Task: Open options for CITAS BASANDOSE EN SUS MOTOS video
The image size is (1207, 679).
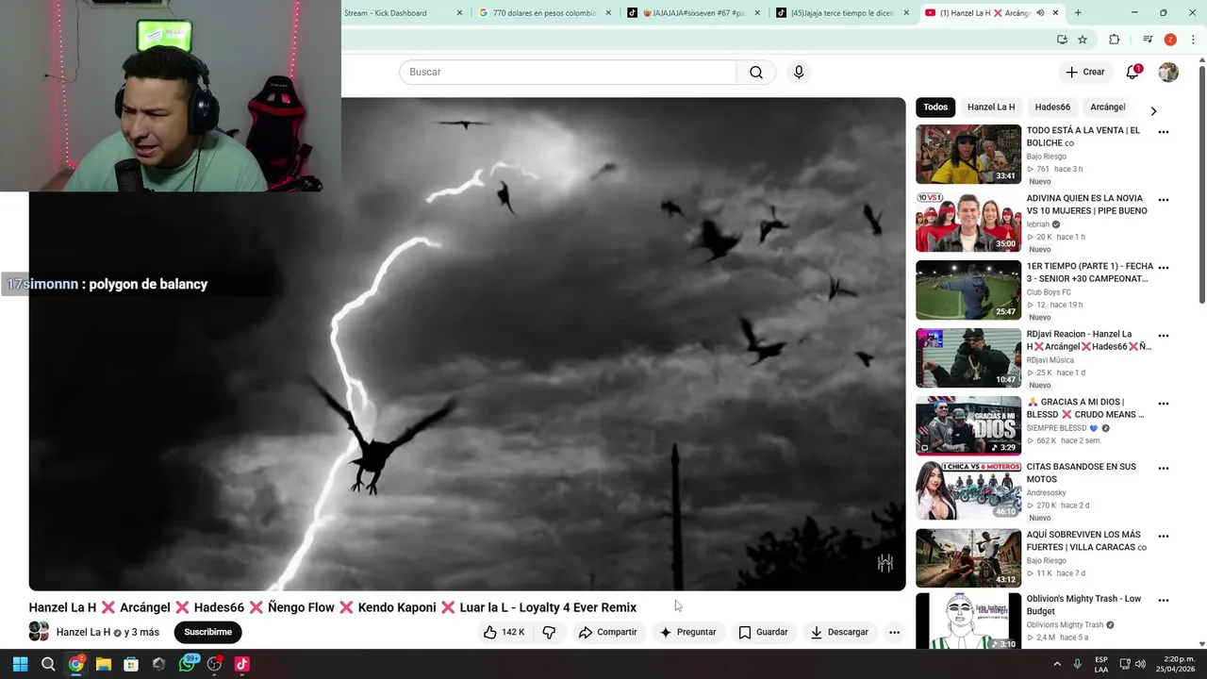Action: click(x=1164, y=468)
